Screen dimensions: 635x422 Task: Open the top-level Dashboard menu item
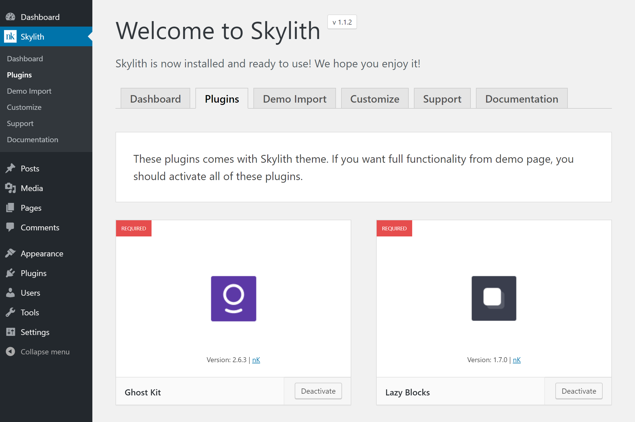(x=46, y=17)
